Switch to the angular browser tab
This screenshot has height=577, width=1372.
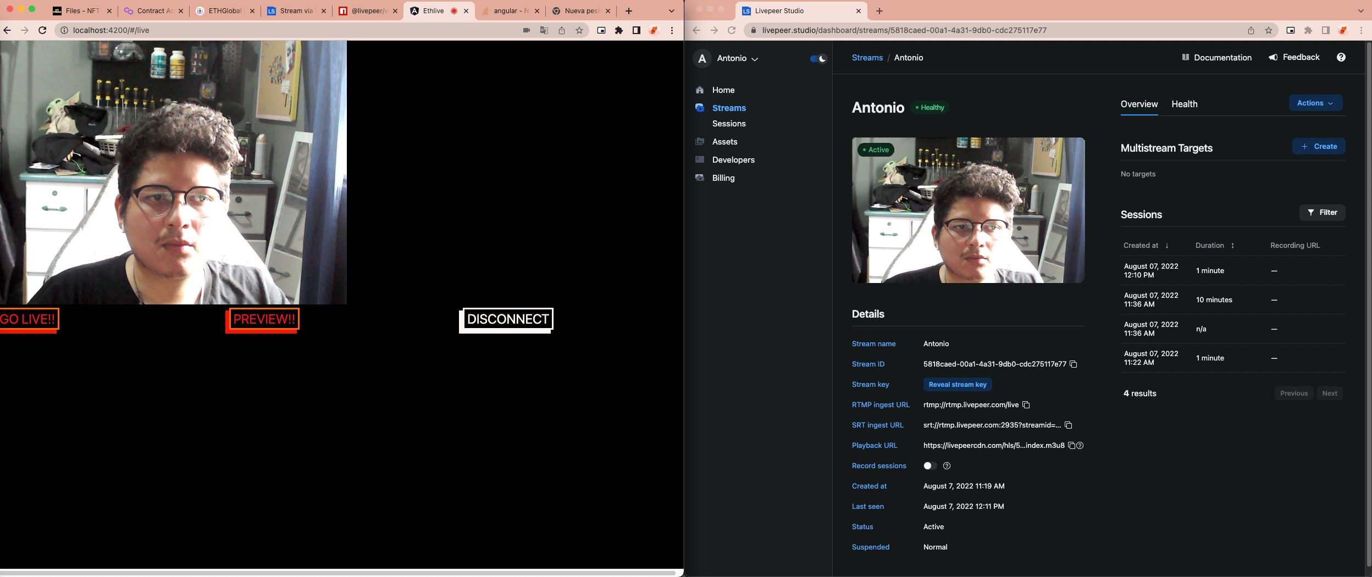point(510,11)
